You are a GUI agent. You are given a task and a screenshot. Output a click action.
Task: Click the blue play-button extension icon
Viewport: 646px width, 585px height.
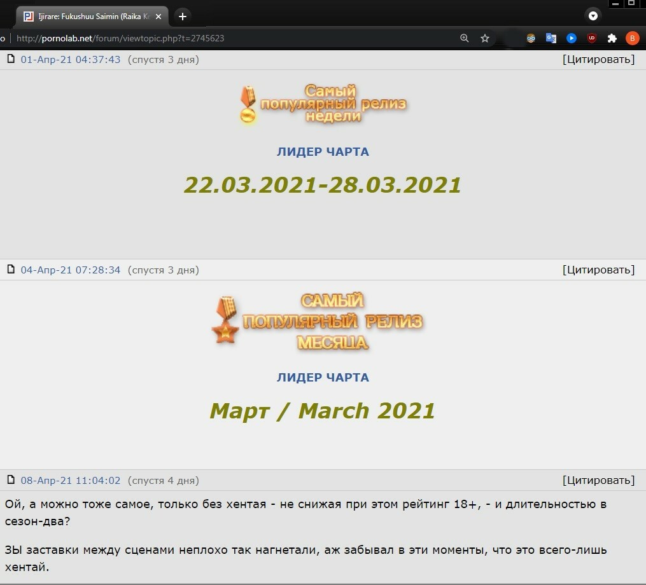572,38
